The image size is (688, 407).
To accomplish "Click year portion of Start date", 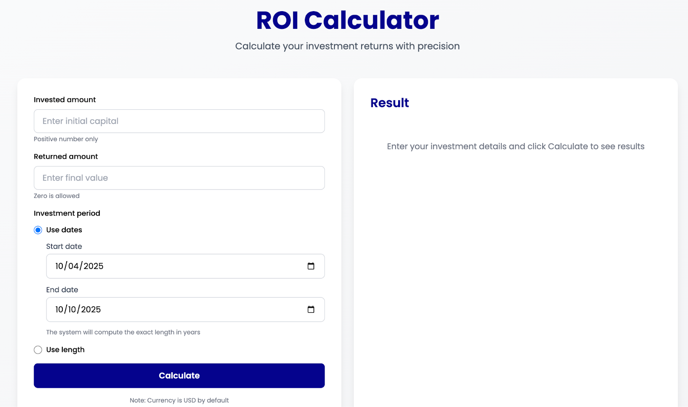I will tap(94, 266).
